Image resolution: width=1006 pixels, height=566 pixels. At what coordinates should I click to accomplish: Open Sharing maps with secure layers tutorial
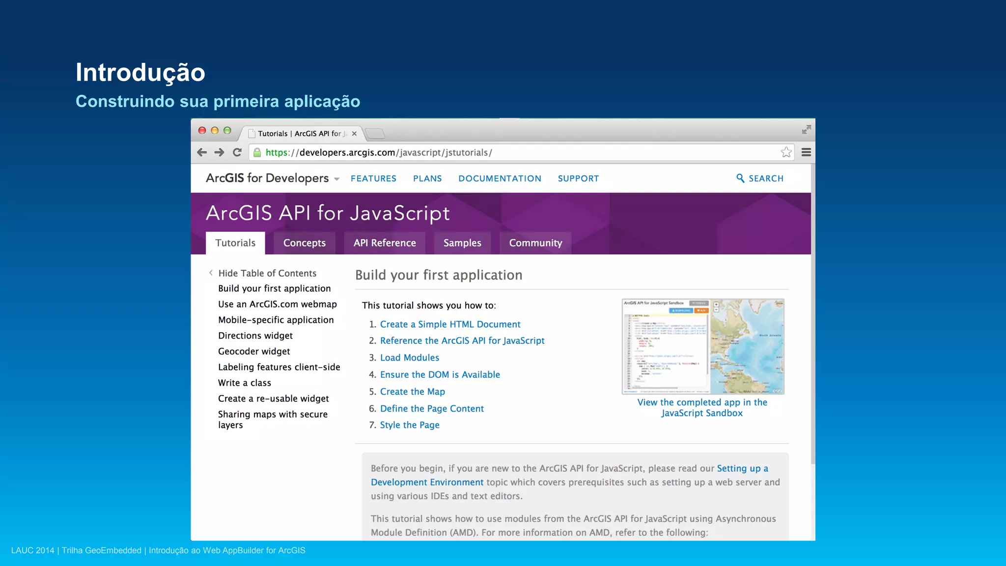[x=273, y=419]
